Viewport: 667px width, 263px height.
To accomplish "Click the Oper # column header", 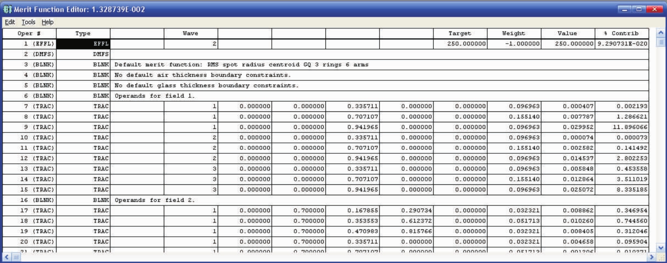I will click(29, 34).
